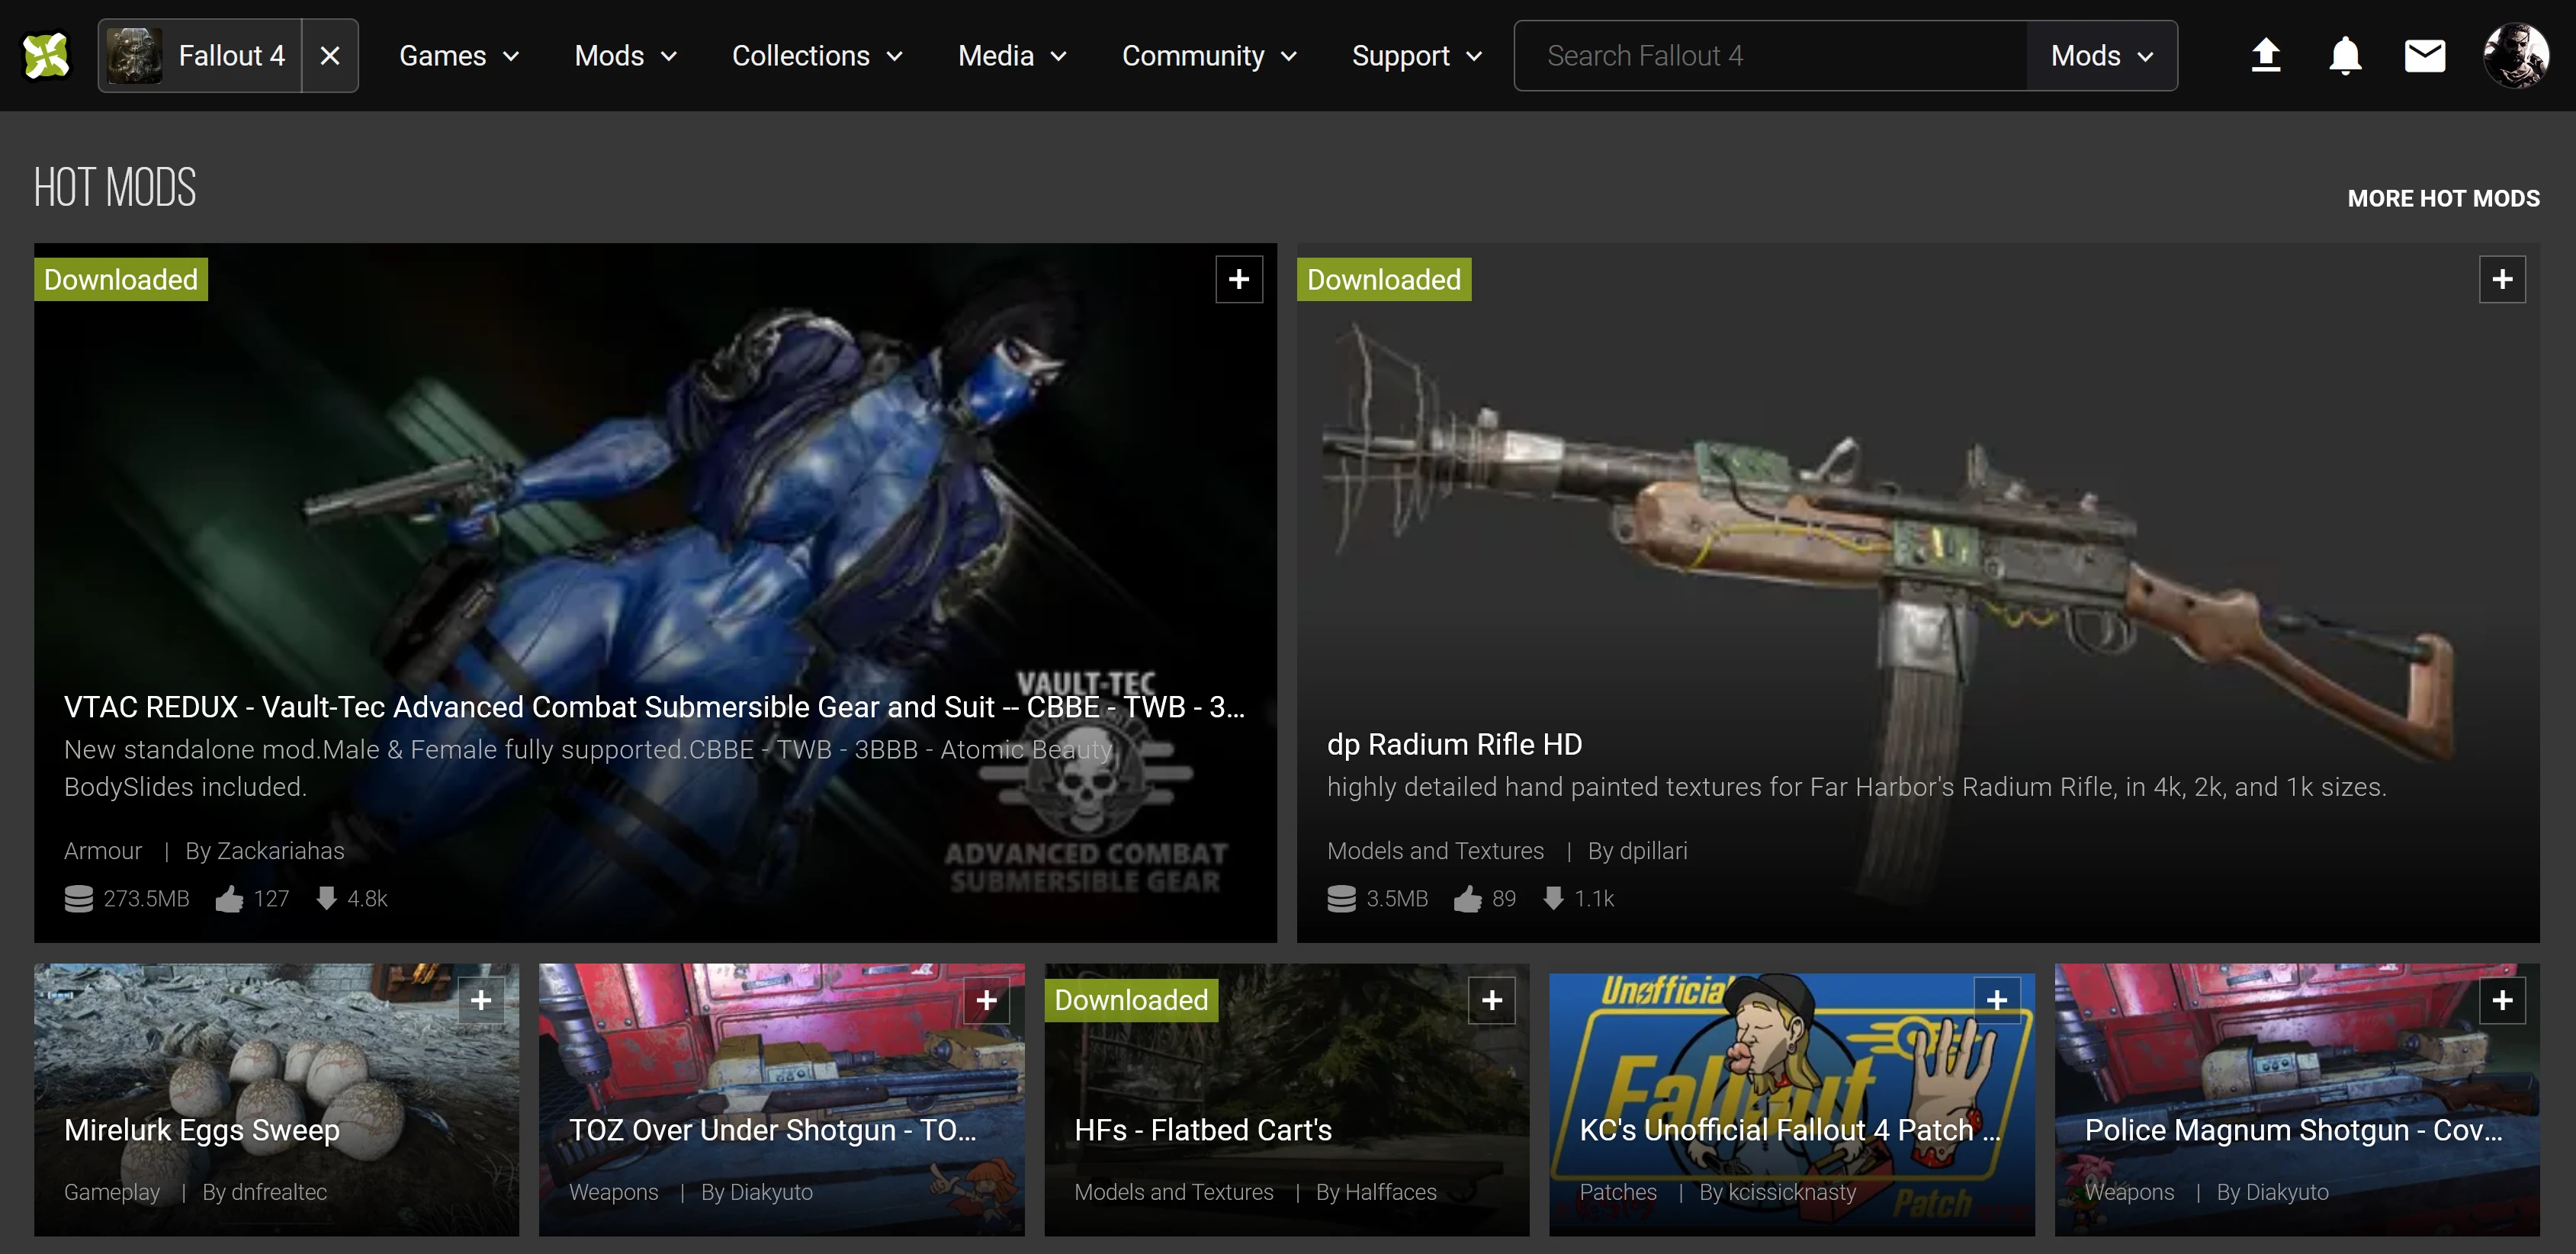Open Armour category on VTAC REDUX card
This screenshot has width=2576, height=1254.
point(103,851)
